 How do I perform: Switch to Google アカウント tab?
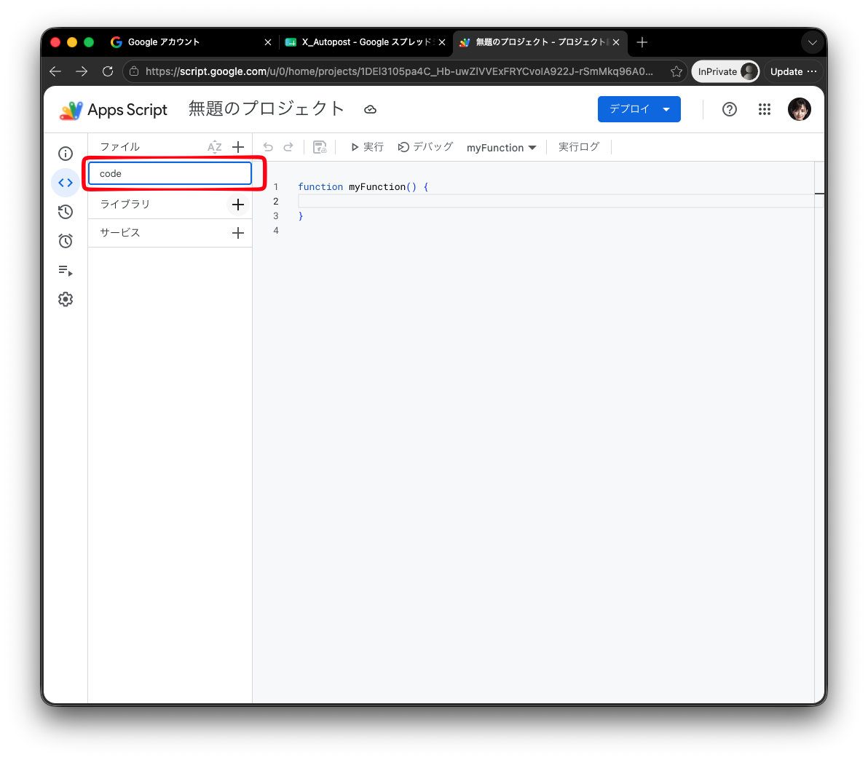191,42
